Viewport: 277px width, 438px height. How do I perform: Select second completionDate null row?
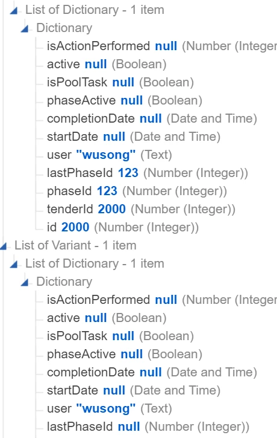(152, 372)
